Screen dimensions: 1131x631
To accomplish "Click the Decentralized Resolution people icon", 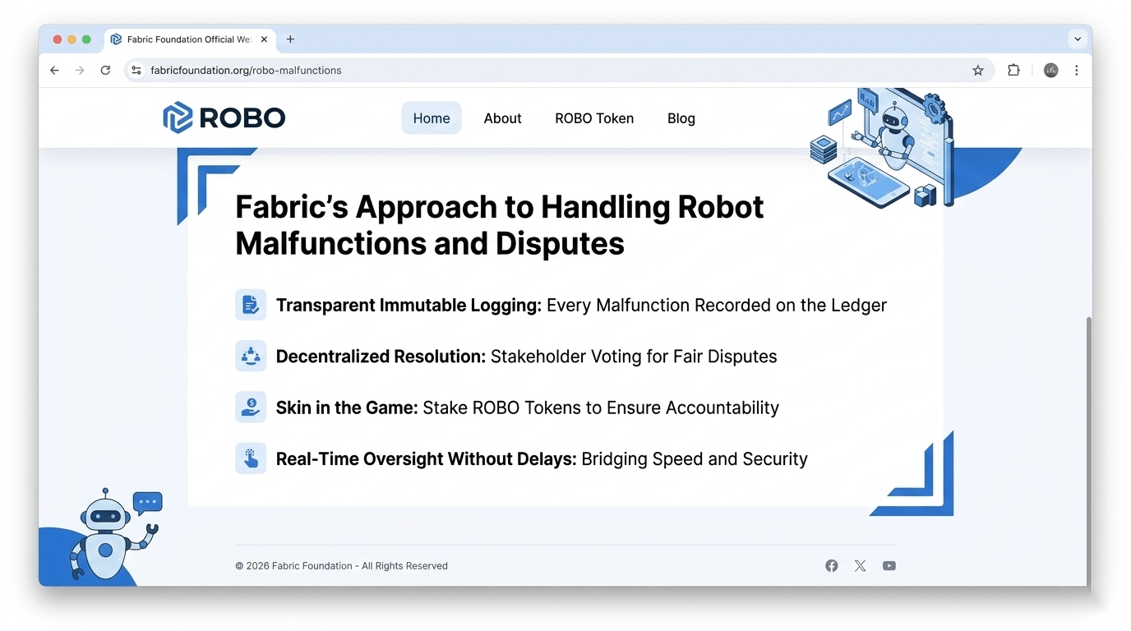I will tap(251, 356).
